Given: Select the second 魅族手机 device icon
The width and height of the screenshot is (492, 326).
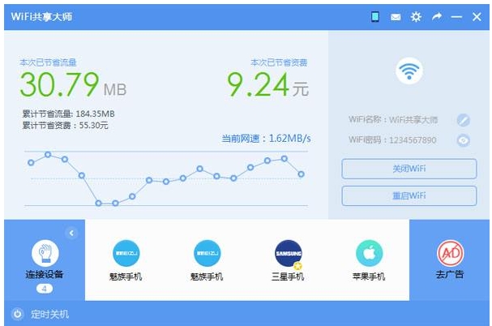Looking at the screenshot, I should (207, 254).
